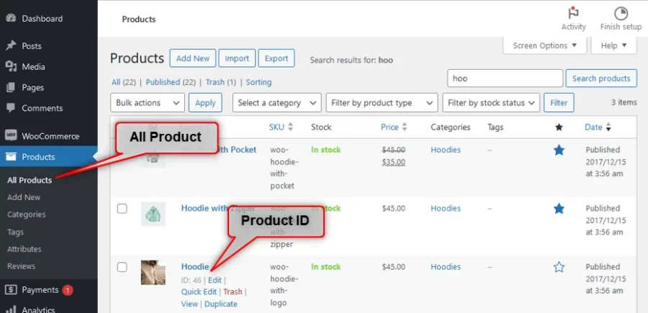Move Hoodie to Trash

[233, 292]
